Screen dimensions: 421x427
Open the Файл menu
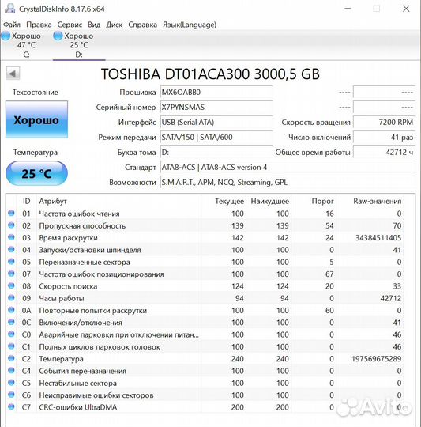[x=12, y=25]
